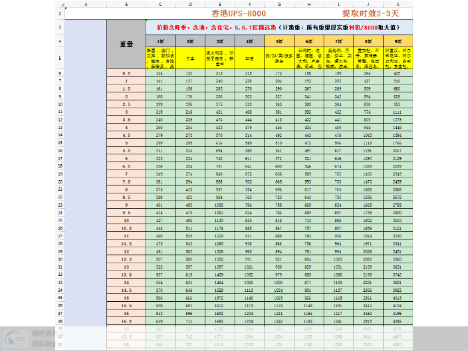Select the zone 3 countries cell in row 5
The height and width of the screenshot is (351, 468).
click(x=220, y=58)
